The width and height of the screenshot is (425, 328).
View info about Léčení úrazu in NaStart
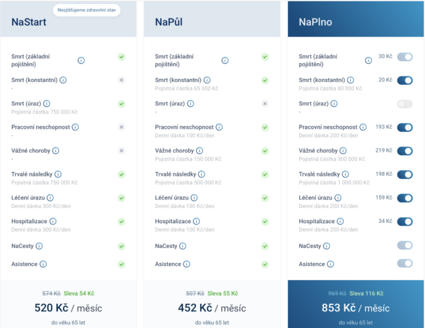click(x=50, y=197)
